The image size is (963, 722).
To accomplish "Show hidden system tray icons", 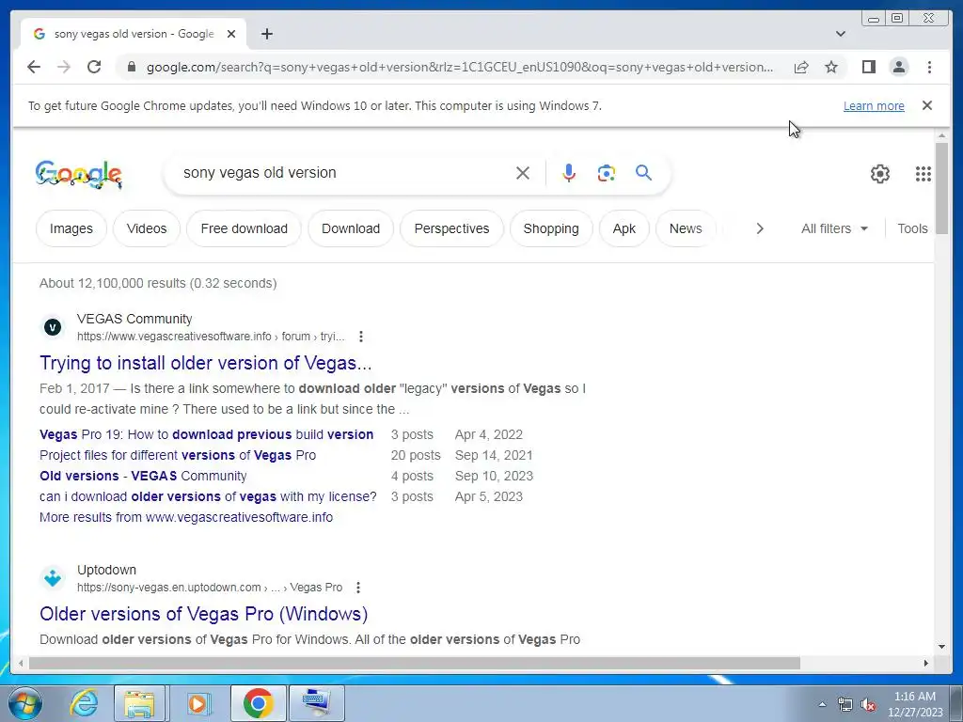I will (x=822, y=704).
